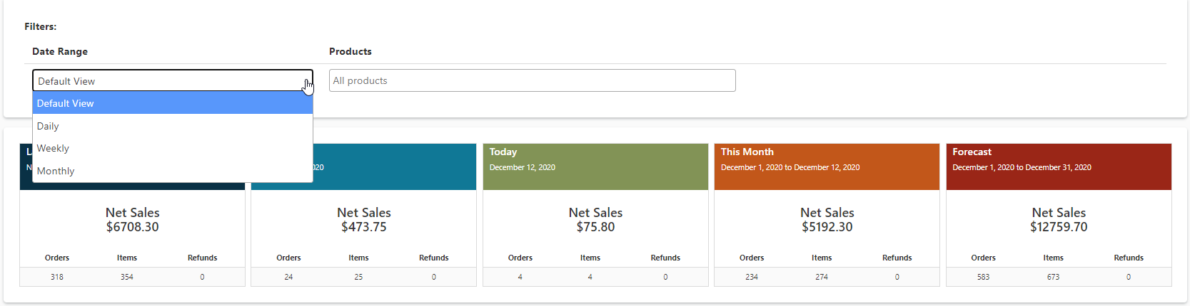Viewport: 1190px width, 306px height.
Task: Select the highlighted Default View option
Action: pyautogui.click(x=172, y=103)
